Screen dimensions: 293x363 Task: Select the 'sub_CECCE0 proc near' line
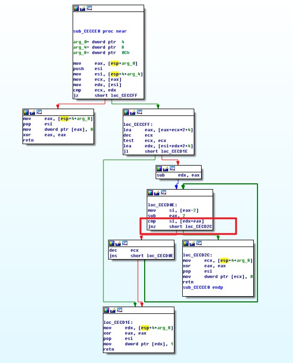tap(100, 31)
